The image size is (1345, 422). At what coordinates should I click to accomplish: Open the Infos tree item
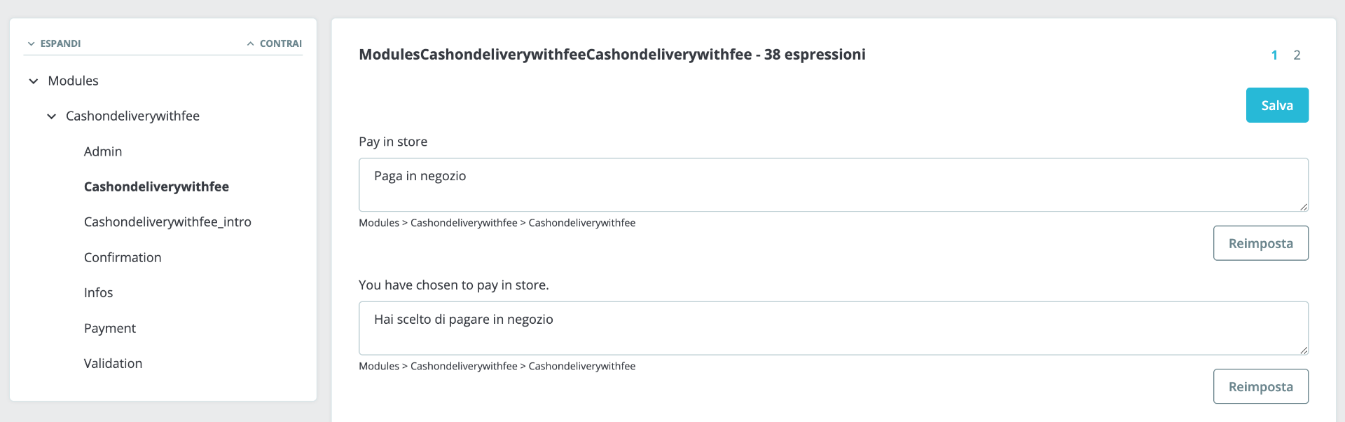[98, 293]
